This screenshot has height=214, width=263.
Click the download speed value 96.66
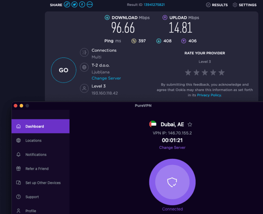pyautogui.click(x=123, y=28)
